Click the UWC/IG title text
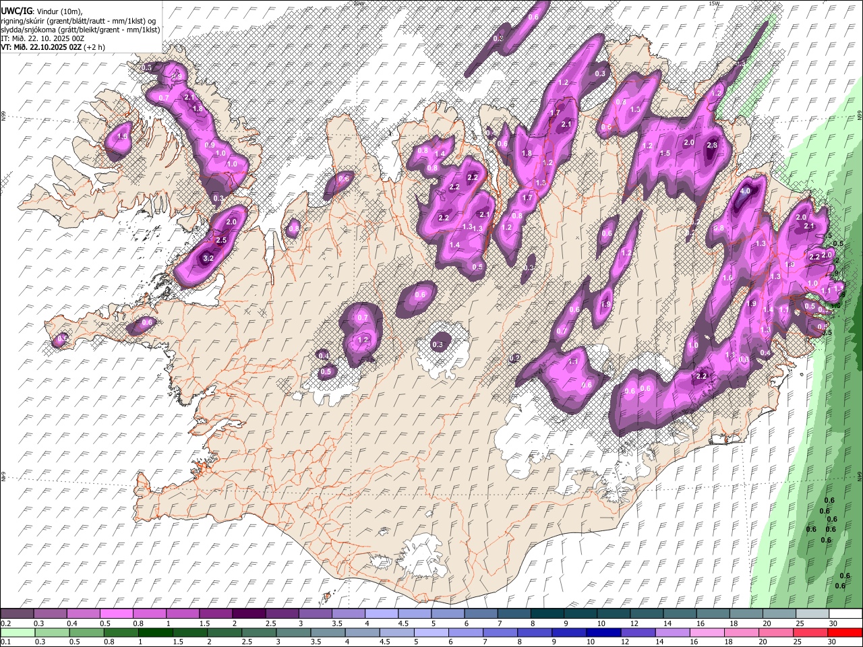 click(x=16, y=11)
